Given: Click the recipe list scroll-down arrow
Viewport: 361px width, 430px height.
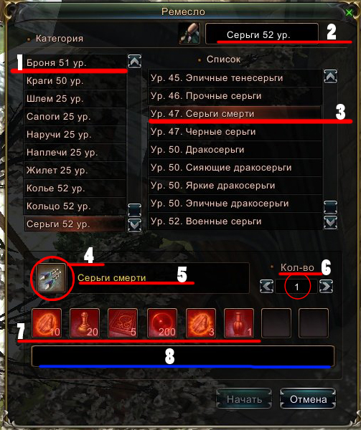Looking at the screenshot, I should click(331, 222).
